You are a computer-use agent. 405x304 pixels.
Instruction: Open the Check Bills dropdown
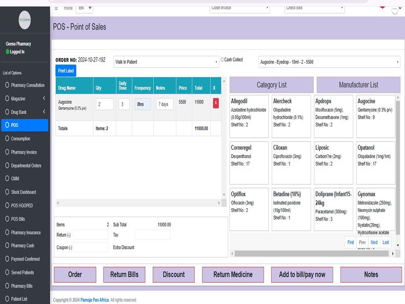coord(314,9)
